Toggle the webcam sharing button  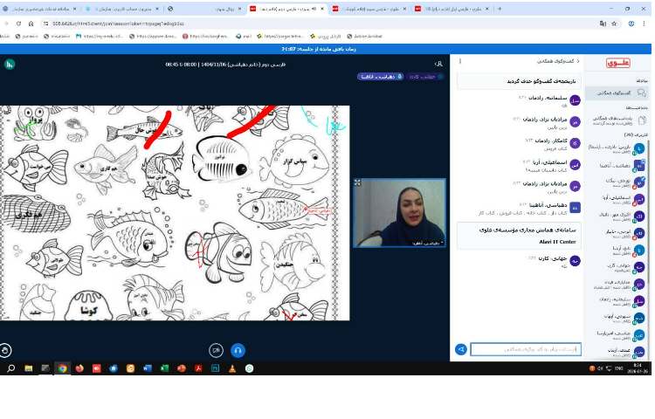[216, 350]
